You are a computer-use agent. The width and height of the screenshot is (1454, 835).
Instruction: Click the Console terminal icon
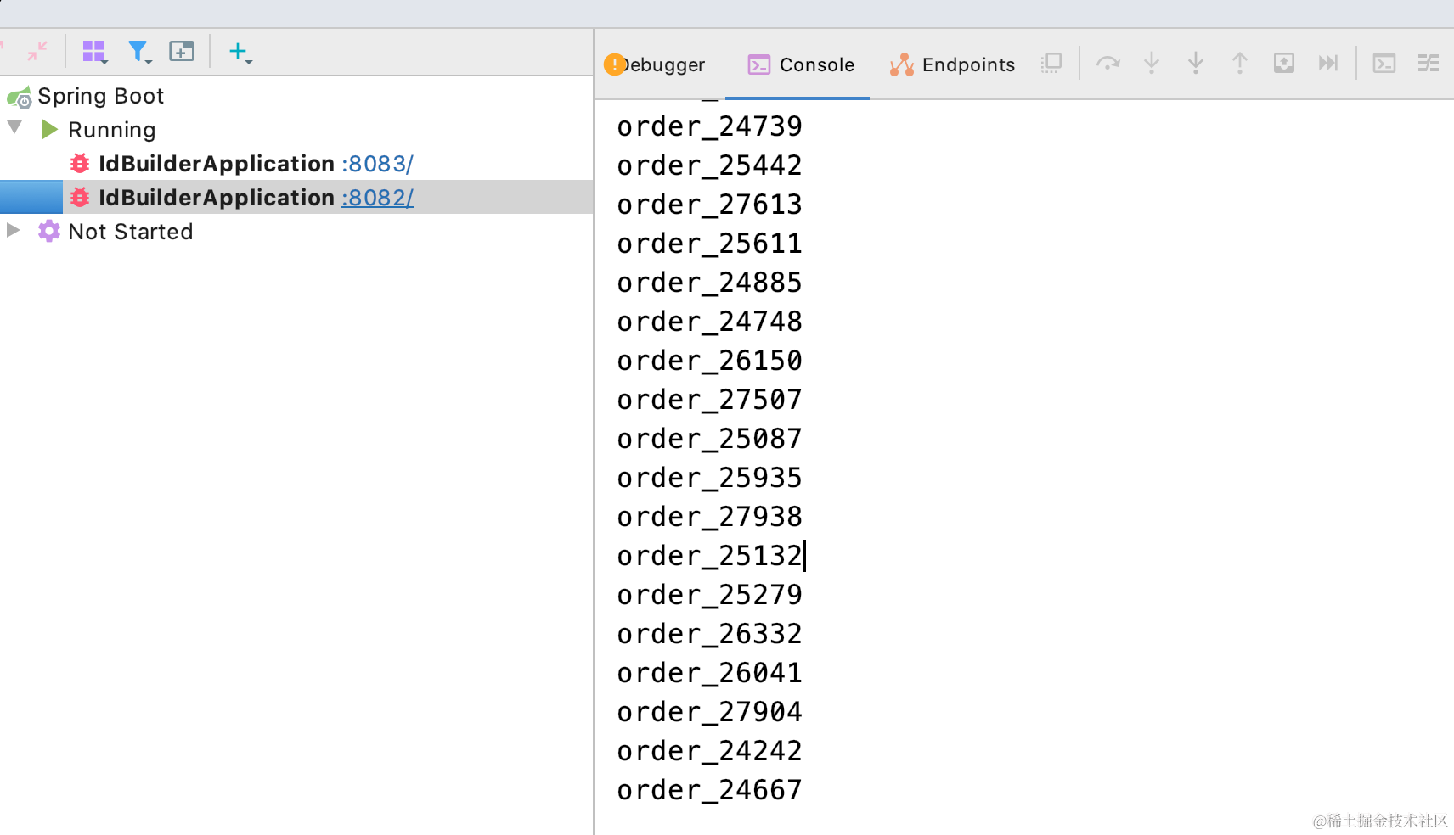click(x=759, y=64)
